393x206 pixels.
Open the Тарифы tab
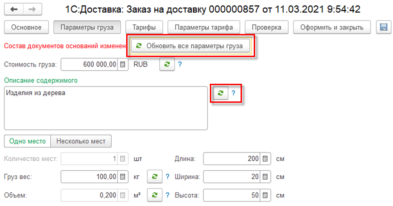[x=144, y=27]
